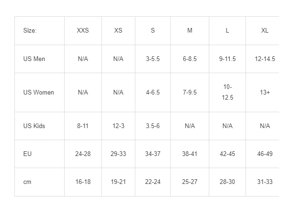Click the Size: header label
This screenshot has width=306, height=217.
pos(30,30)
